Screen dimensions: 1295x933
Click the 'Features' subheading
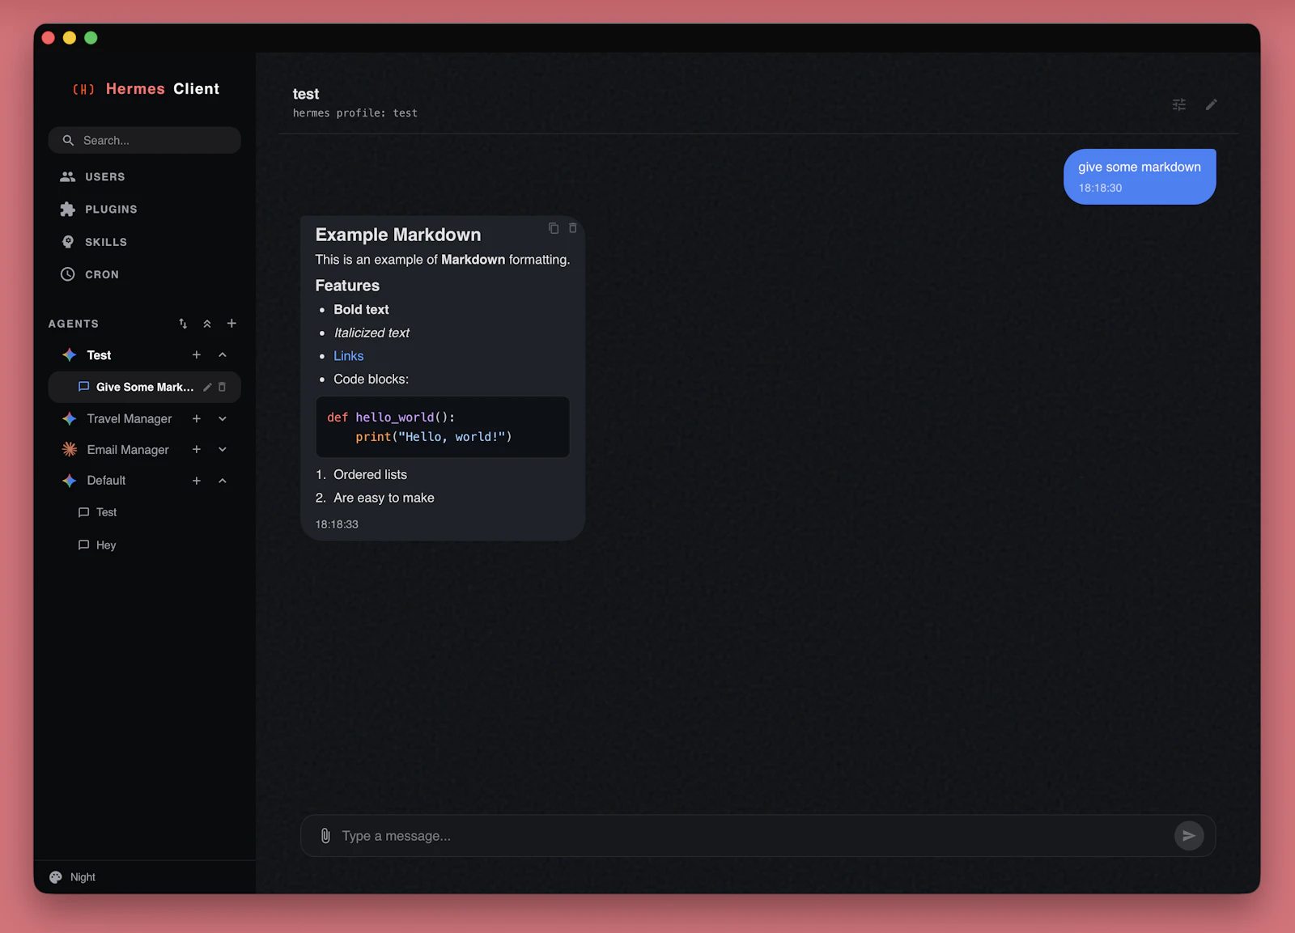tap(347, 286)
